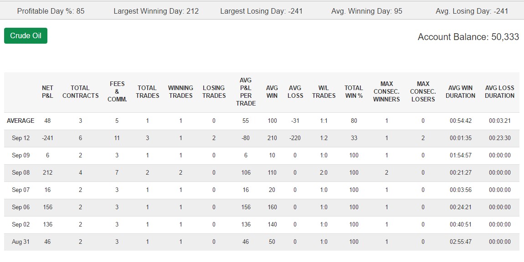
Task: Click the AVG LOSS DURATION header
Action: pos(499,92)
